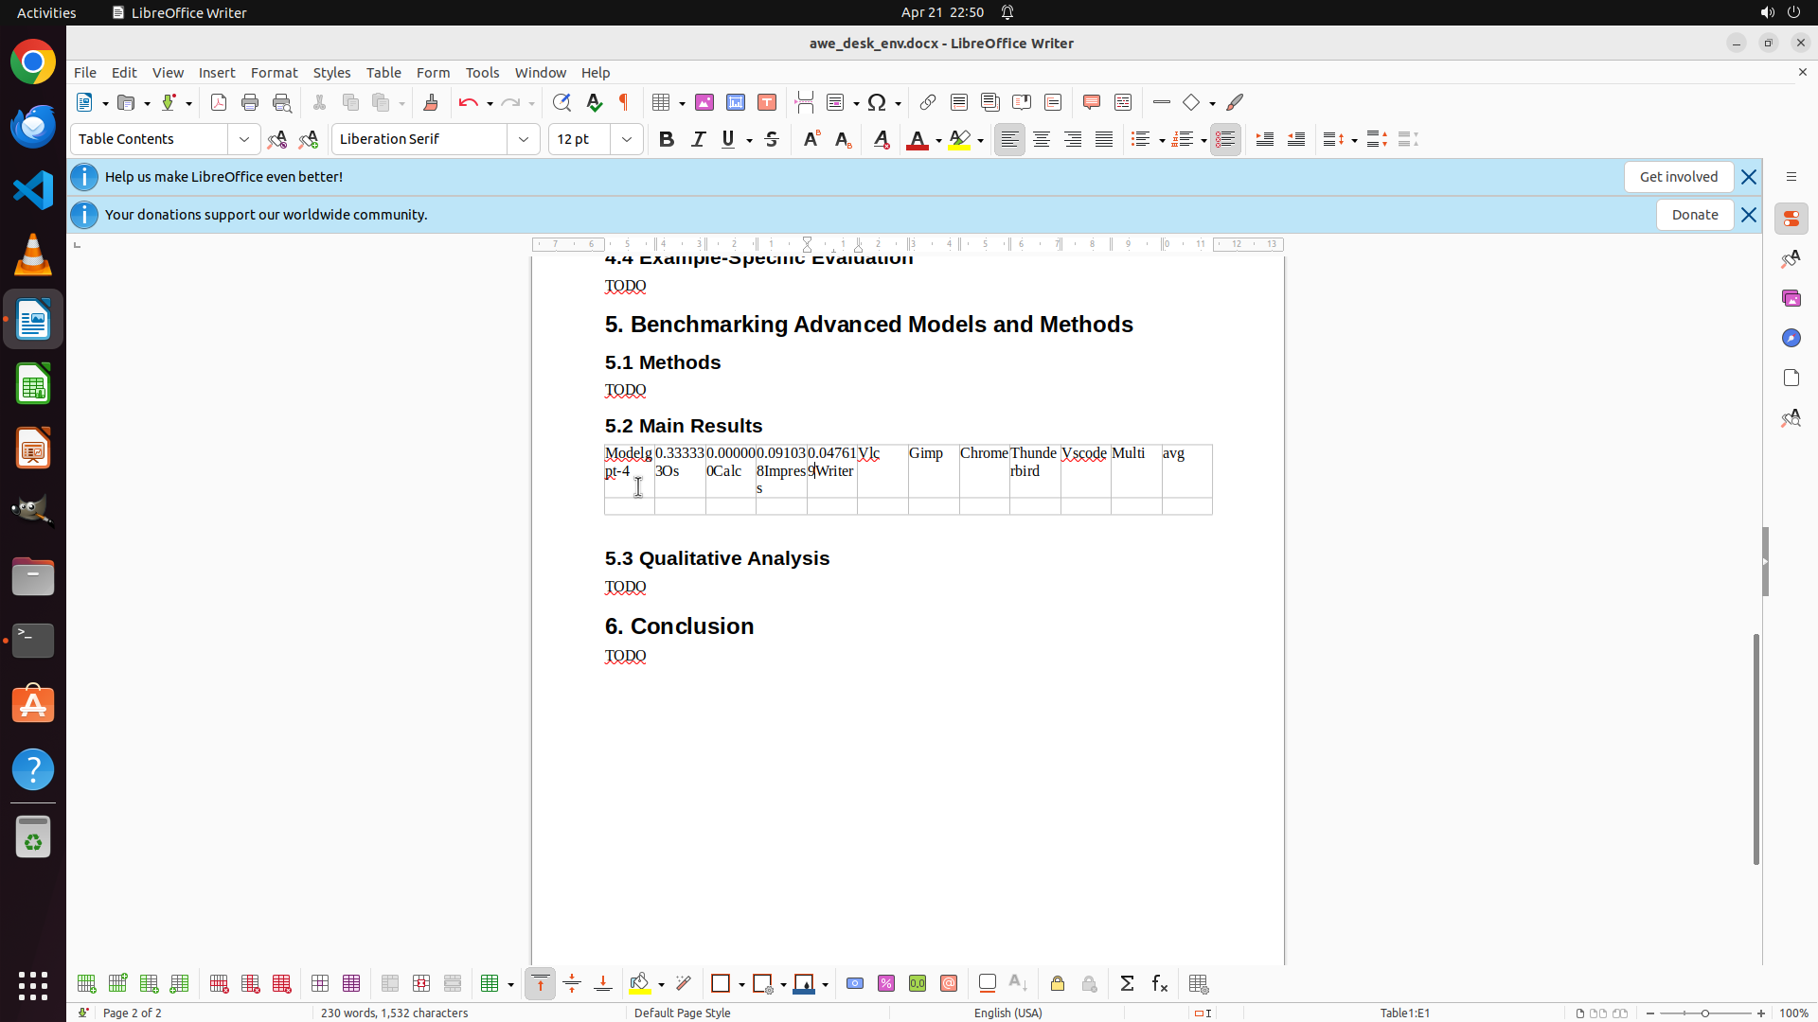
Task: Open the sidebar Gallery icon
Action: 1791,298
